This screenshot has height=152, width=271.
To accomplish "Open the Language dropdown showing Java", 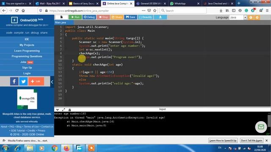I will click(238, 17).
